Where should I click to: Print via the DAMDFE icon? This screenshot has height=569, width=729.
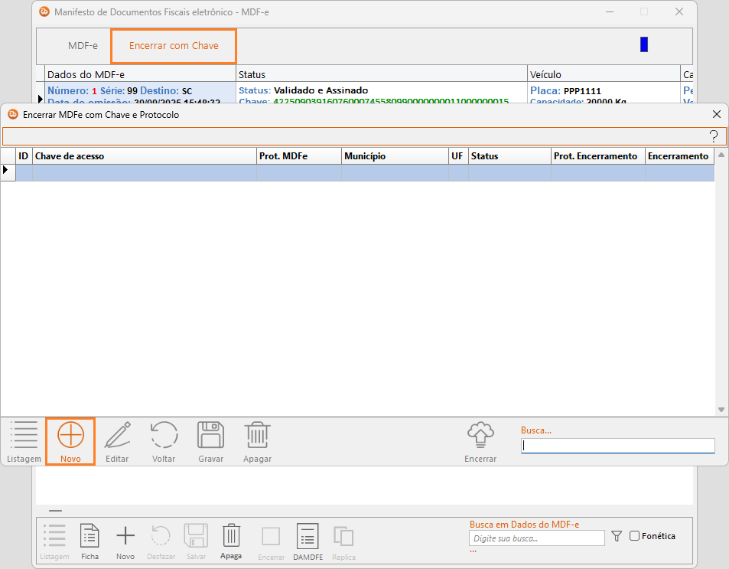pyautogui.click(x=307, y=536)
